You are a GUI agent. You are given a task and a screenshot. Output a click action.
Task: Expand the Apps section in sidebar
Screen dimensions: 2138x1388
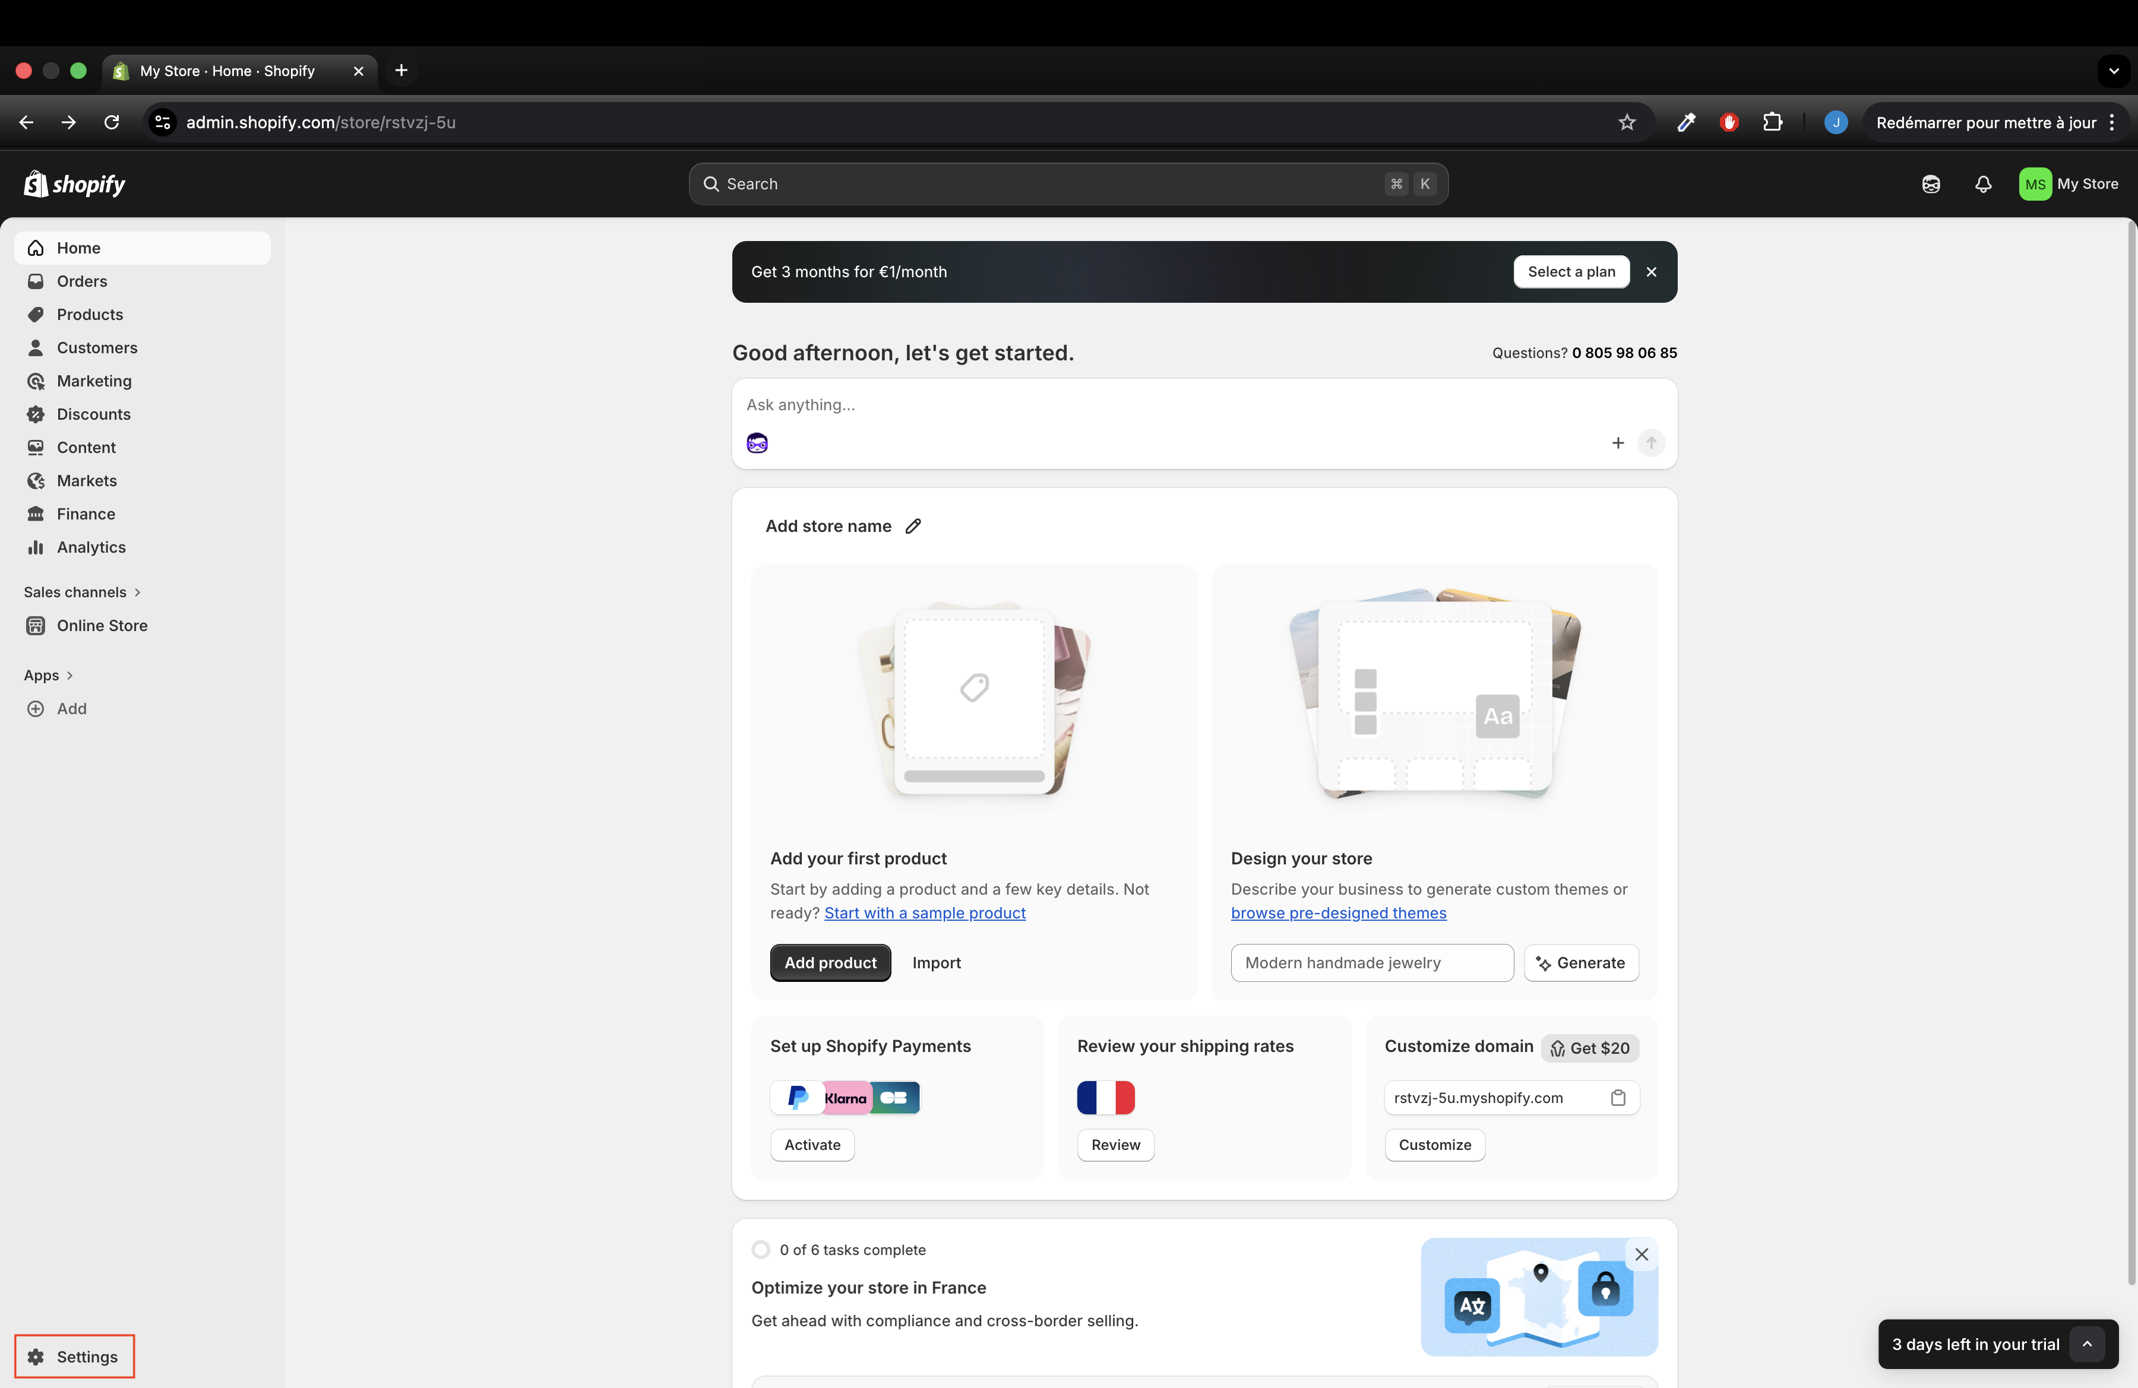48,675
